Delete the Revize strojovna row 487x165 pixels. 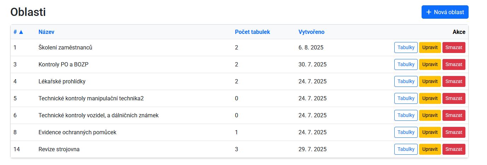(x=453, y=149)
